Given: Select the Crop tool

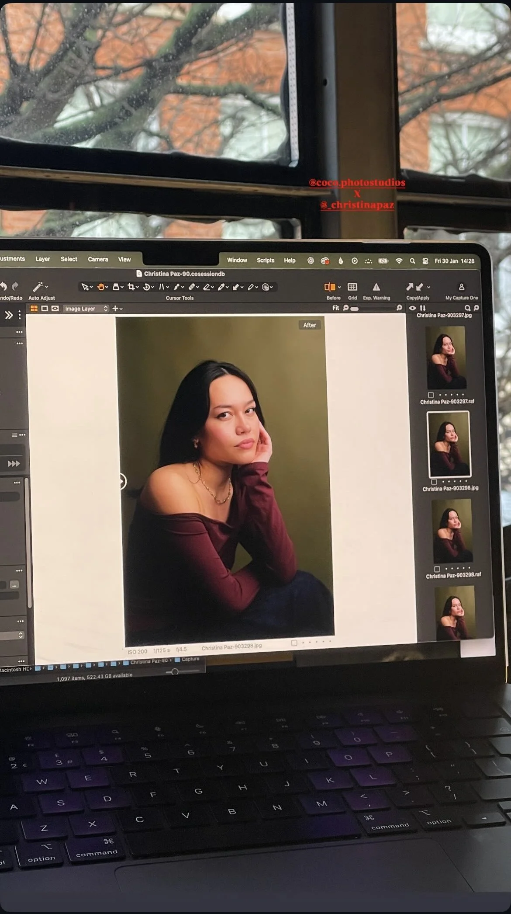Looking at the screenshot, I should click(131, 287).
